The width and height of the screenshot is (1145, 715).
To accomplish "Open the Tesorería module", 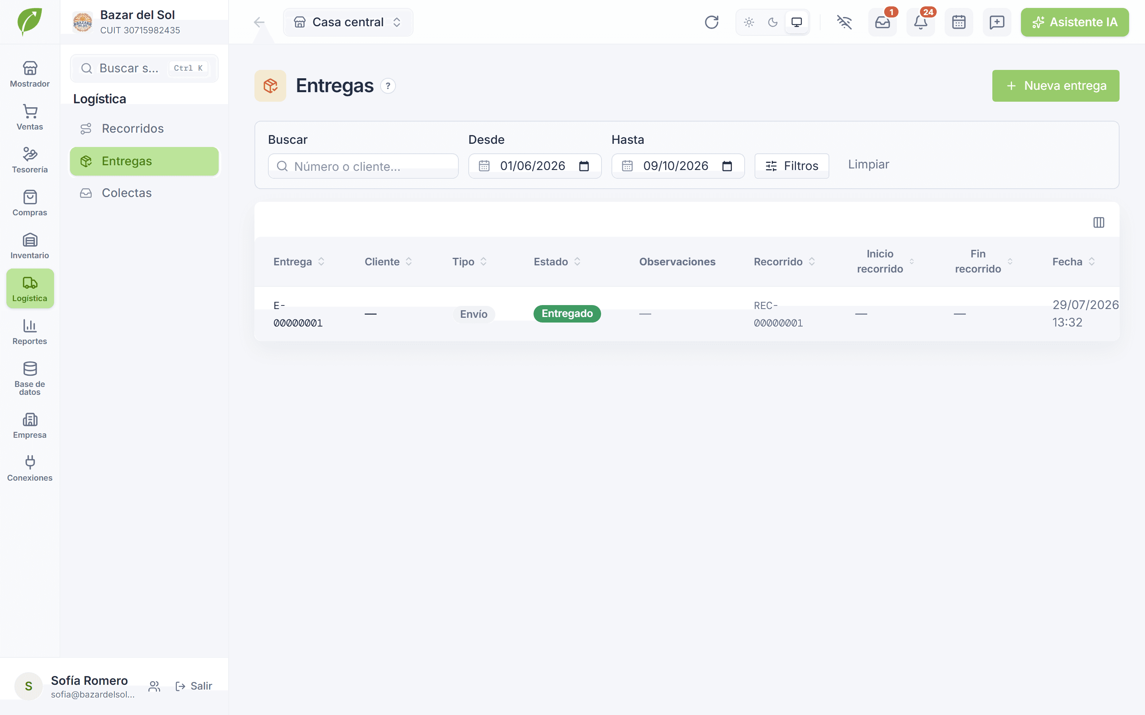I will (x=30, y=160).
